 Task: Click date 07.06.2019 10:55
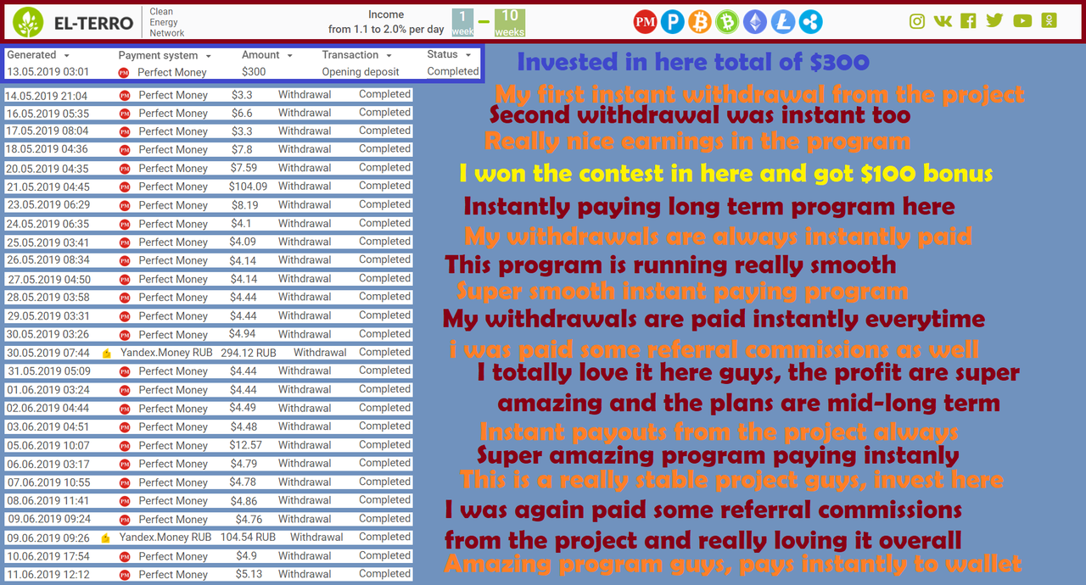(48, 482)
